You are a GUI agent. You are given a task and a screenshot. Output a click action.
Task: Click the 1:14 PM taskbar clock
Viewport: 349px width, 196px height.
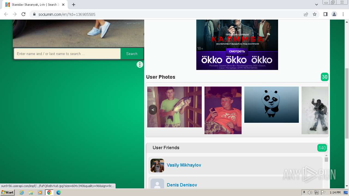tap(335, 192)
